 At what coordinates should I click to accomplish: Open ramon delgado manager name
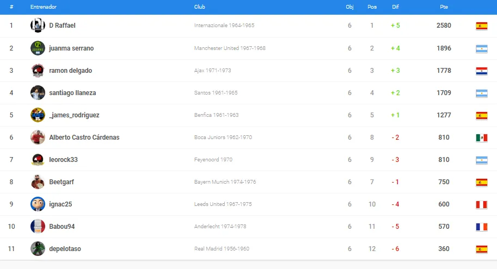pyautogui.click(x=70, y=70)
